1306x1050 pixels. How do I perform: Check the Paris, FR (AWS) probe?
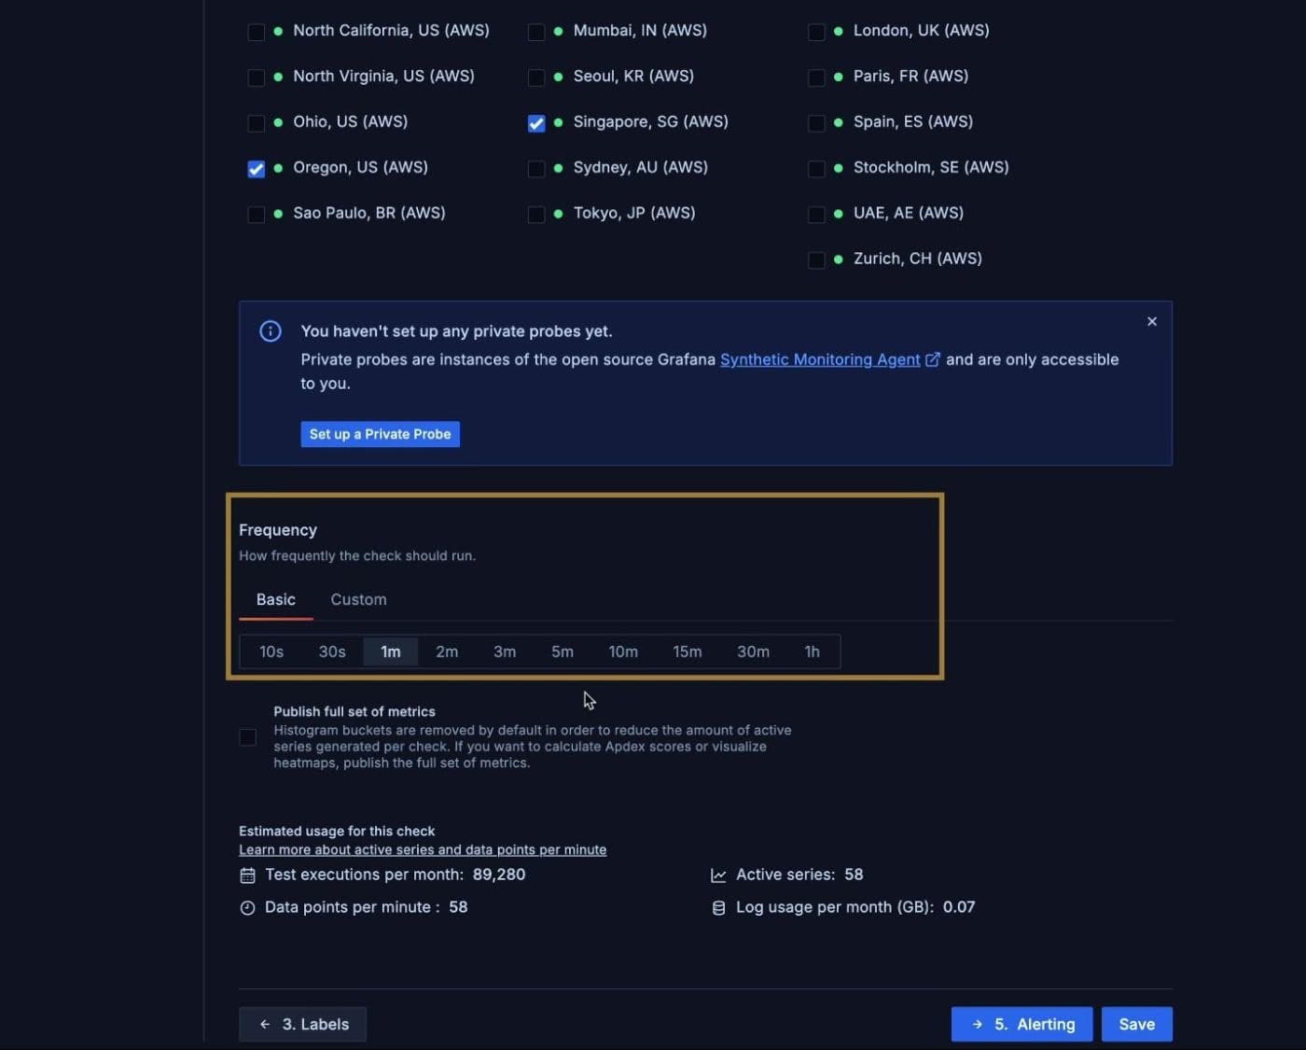pyautogui.click(x=816, y=77)
